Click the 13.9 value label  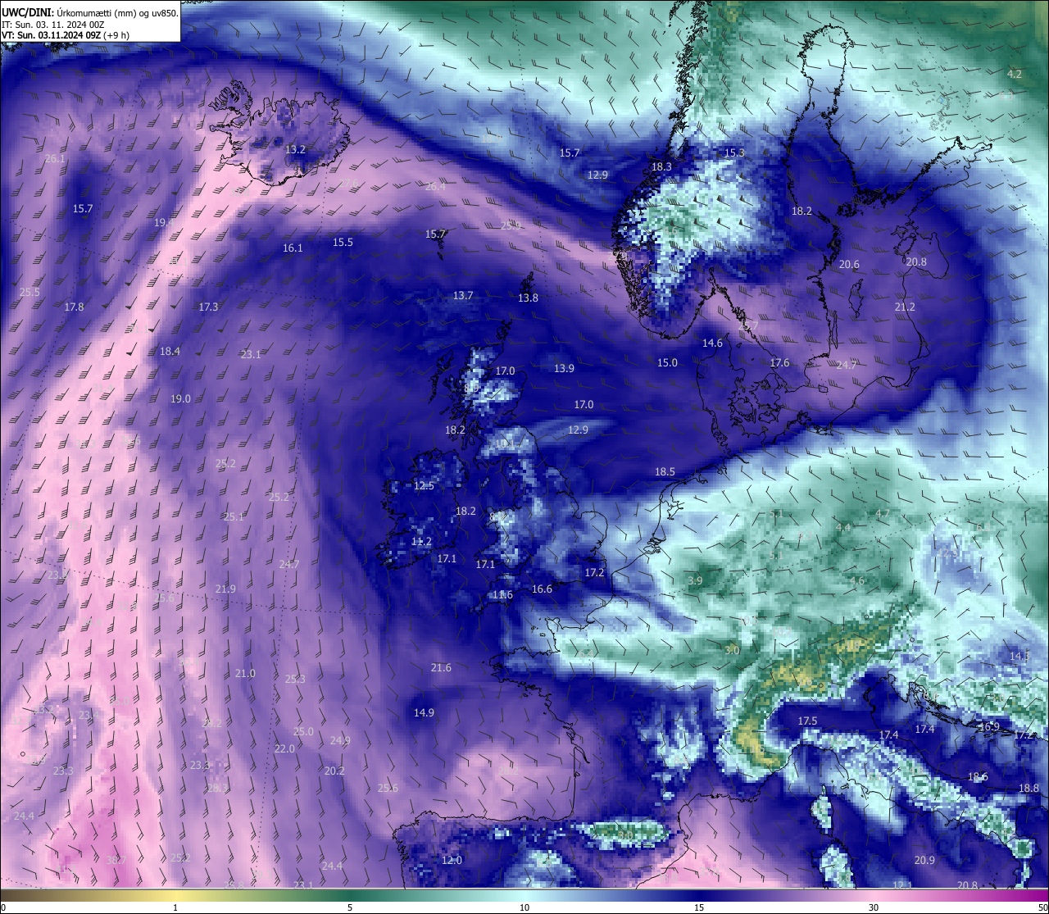(564, 368)
